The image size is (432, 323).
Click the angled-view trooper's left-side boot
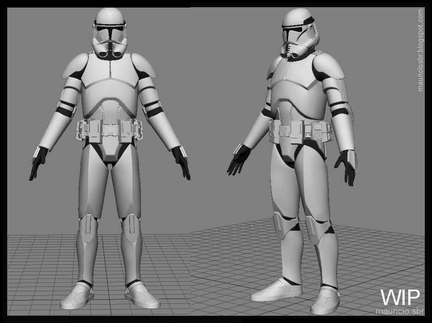[276, 290]
